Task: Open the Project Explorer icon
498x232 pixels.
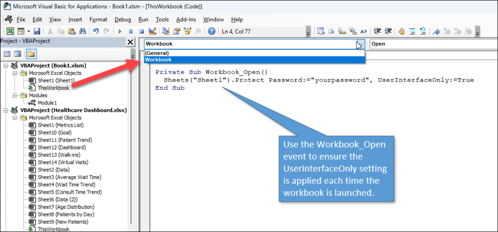Action: [166, 32]
